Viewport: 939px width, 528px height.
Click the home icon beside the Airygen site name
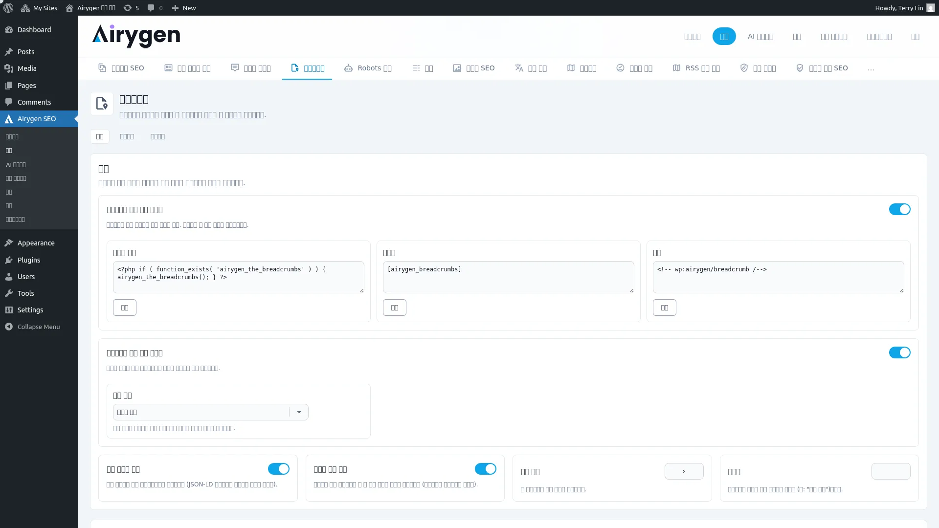point(69,8)
